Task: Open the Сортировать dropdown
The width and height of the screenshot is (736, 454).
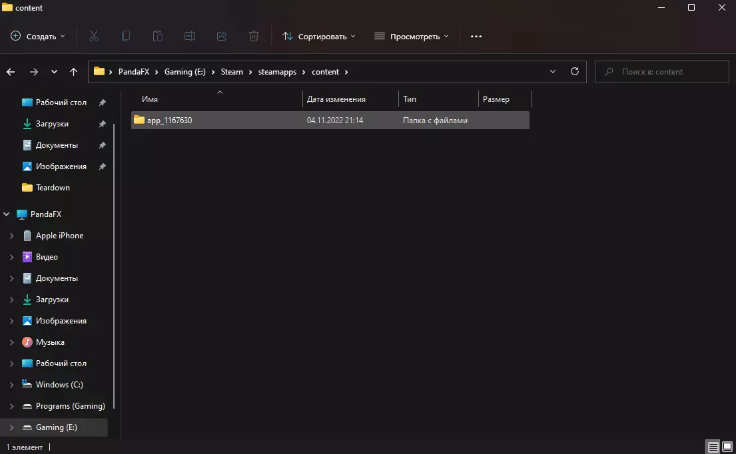Action: coord(319,36)
